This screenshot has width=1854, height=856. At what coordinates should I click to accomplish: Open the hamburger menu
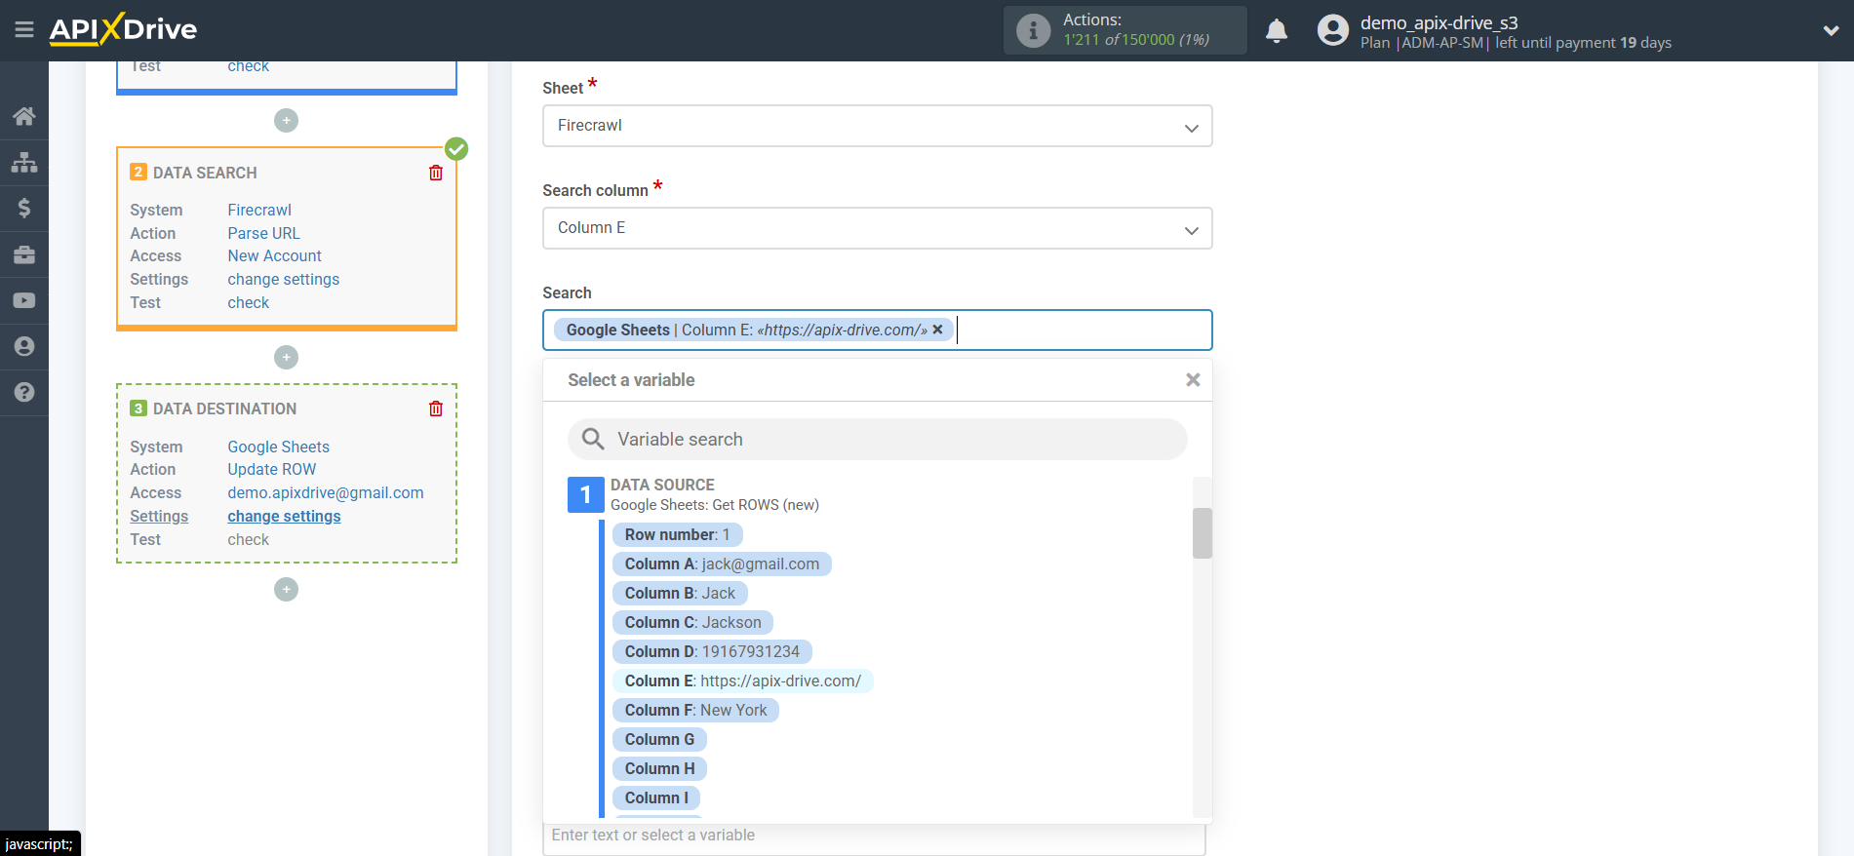coord(24,30)
